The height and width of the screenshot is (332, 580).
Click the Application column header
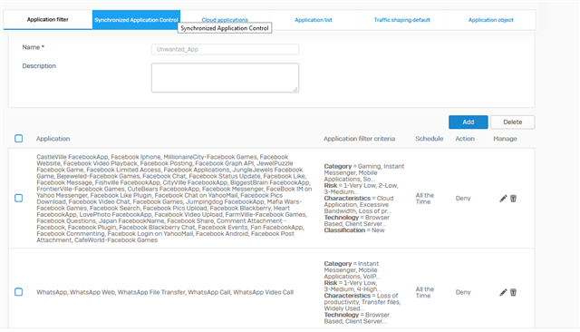coord(53,139)
